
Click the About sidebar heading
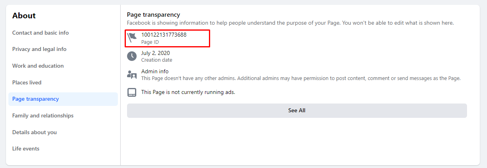[x=24, y=16]
